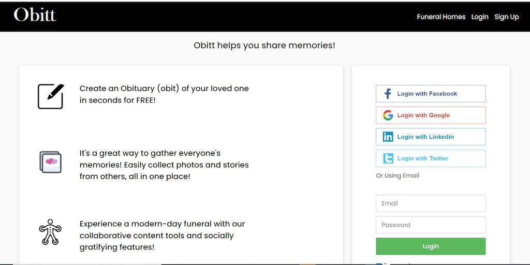Open Sign Up in the top navigation
Viewport: 530px width, 265px height.
pos(506,17)
